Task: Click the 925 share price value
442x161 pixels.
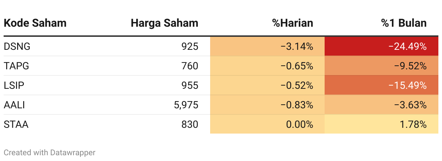Action: [191, 46]
